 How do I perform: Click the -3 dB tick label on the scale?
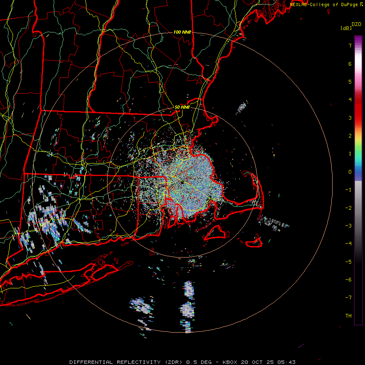point(348,226)
